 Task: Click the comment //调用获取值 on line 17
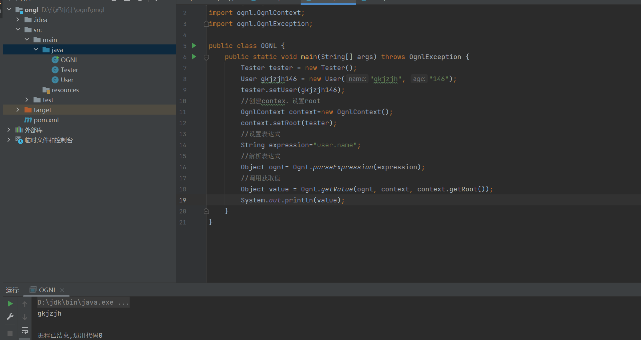coord(261,178)
